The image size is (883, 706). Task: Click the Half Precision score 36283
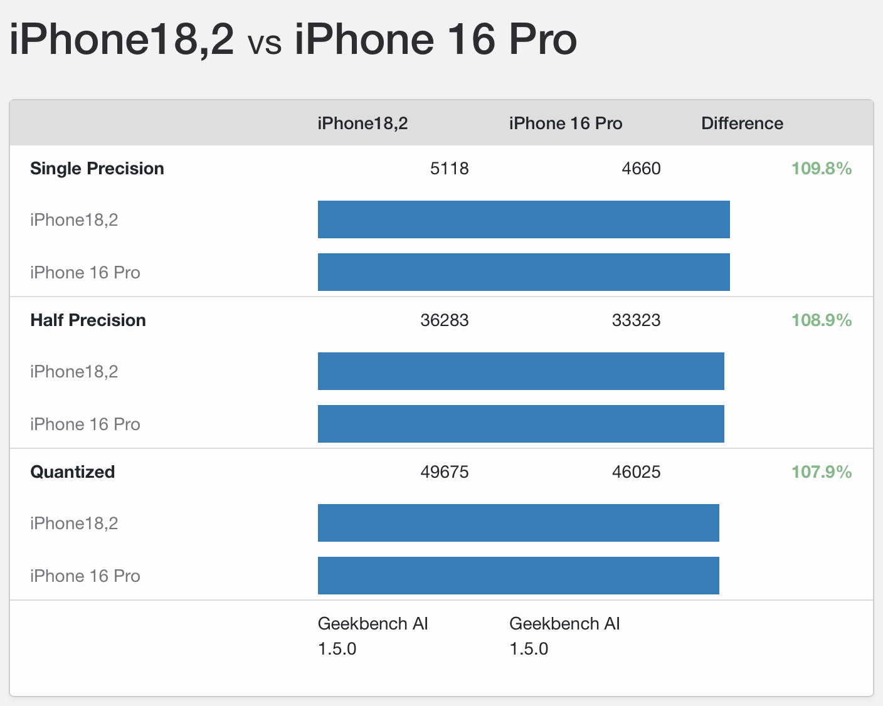point(444,320)
